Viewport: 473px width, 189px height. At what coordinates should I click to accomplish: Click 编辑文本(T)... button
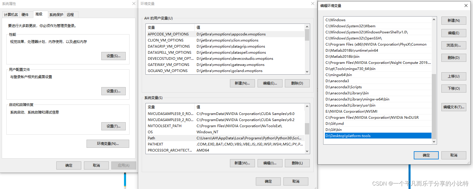(454, 107)
